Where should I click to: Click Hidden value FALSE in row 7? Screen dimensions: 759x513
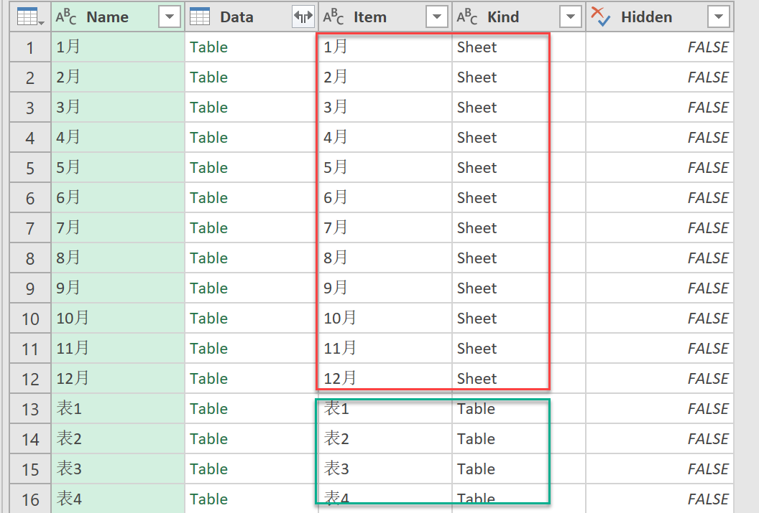(708, 228)
